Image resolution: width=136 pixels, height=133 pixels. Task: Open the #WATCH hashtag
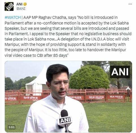point(13,17)
